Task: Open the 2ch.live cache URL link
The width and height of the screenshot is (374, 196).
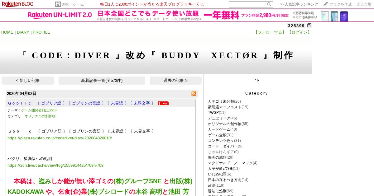Action: click(55, 166)
